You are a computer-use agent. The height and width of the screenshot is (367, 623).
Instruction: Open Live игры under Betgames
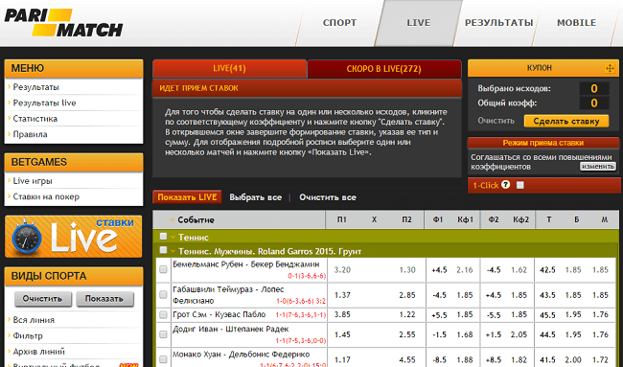tap(33, 181)
